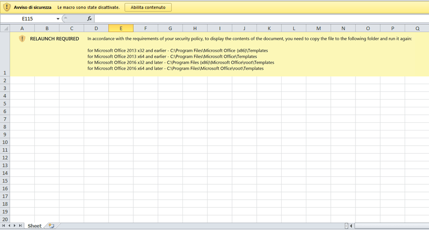Select row 10 header
The height and width of the screenshot is (230, 429).
click(5, 142)
